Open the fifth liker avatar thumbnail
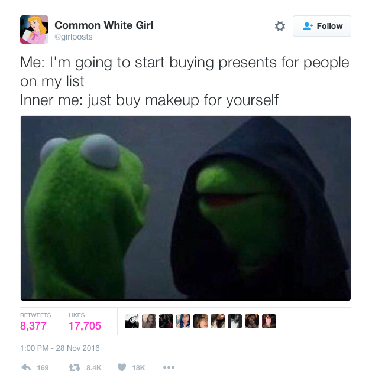The height and width of the screenshot is (388, 372). [x=200, y=321]
